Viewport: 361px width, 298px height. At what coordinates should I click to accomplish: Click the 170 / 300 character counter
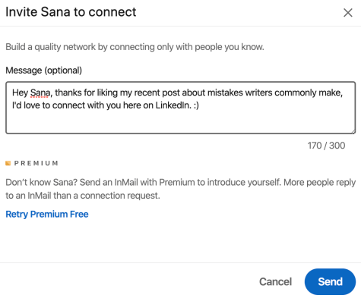coord(326,146)
